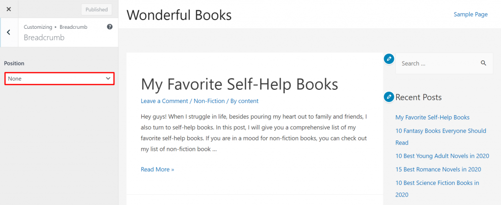Click the help question mark icon
This screenshot has height=205, width=501.
(x=110, y=27)
